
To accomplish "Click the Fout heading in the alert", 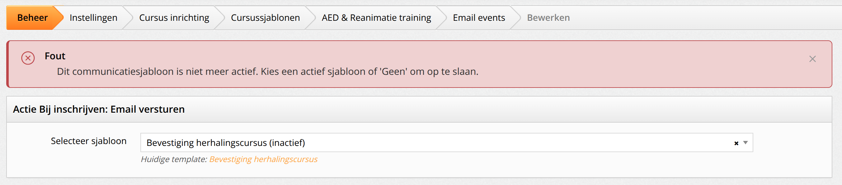I will [x=55, y=56].
